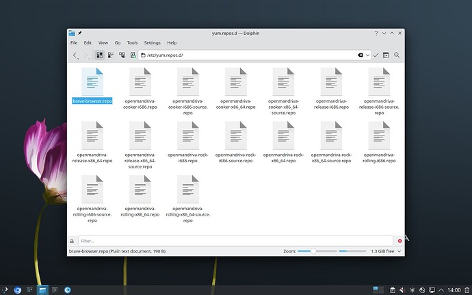The image size is (472, 295).
Task: Confirm location with the checkmark icon
Action: [376, 55]
